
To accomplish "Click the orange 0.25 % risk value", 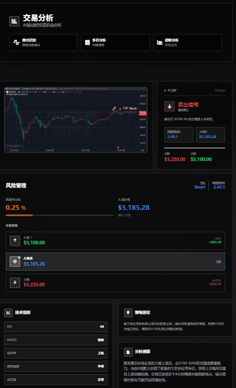I will [x=16, y=208].
